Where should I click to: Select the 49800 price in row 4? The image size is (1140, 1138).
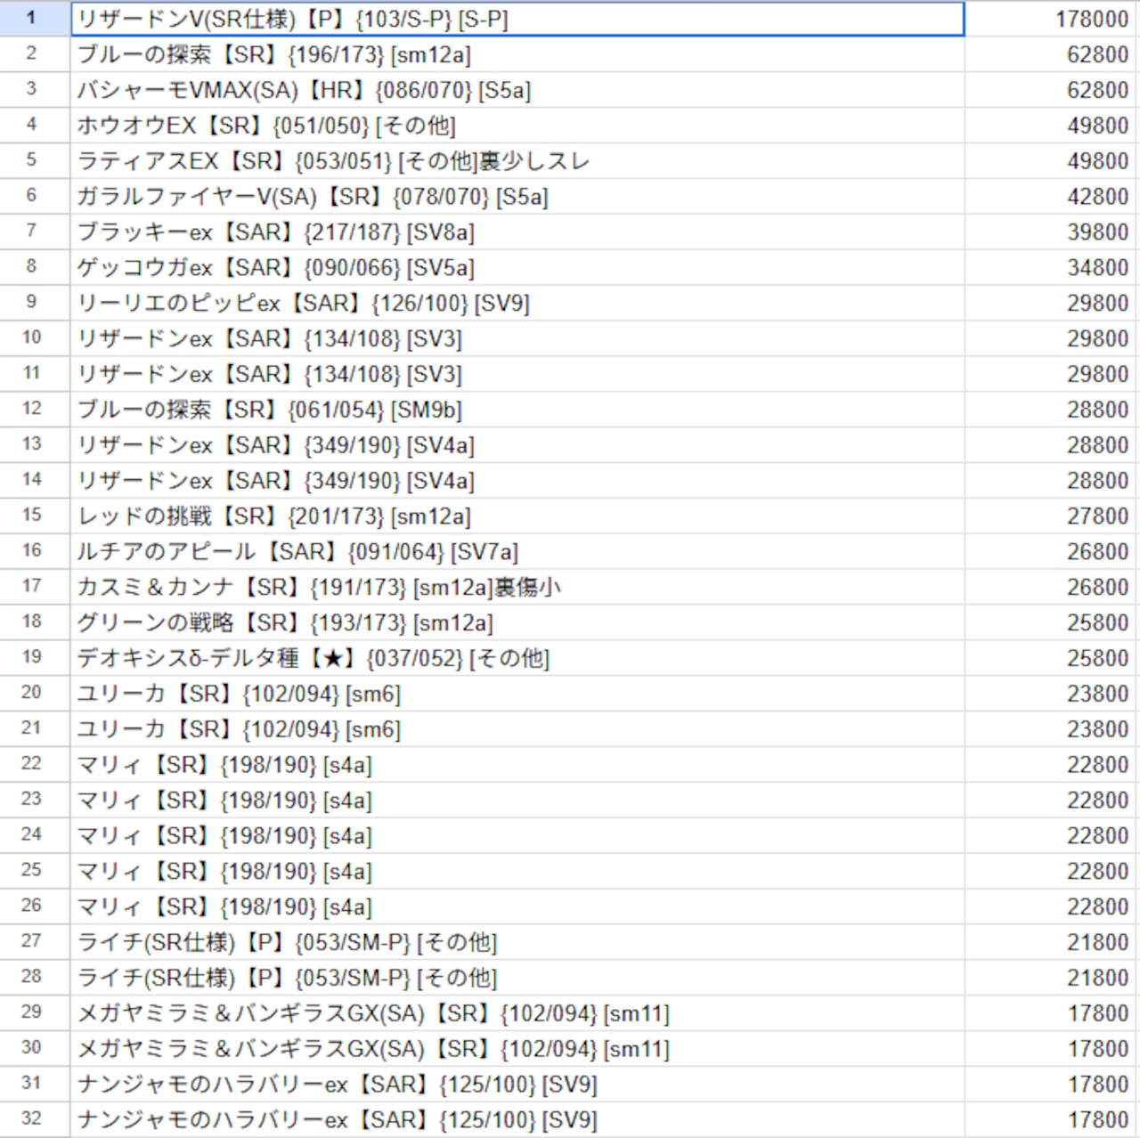coord(1052,126)
